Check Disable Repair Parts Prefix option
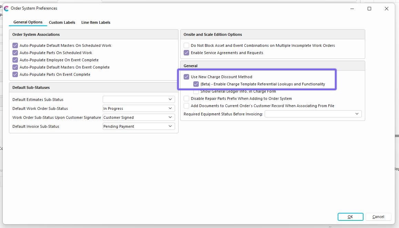 coord(186,99)
